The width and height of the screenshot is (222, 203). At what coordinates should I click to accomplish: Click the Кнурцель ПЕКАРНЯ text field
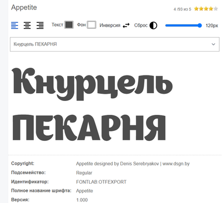115,44
